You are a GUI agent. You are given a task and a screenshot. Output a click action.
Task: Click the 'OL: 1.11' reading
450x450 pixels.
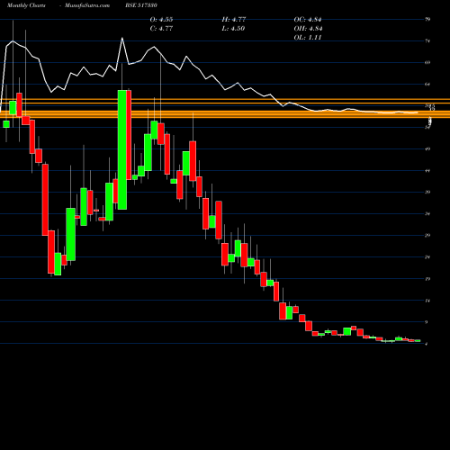tap(308, 38)
